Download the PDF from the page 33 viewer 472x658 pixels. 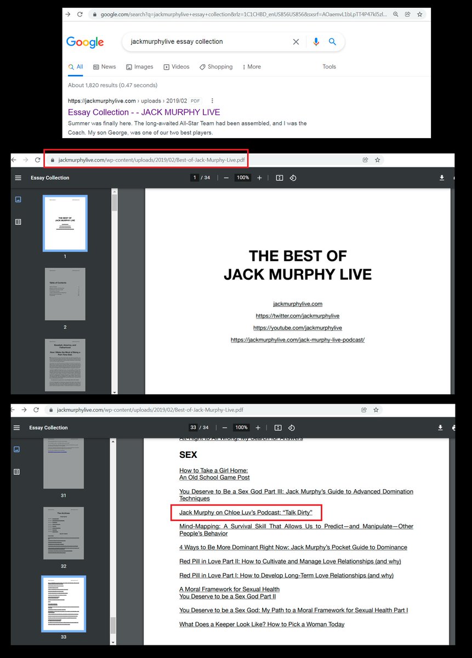tap(440, 428)
